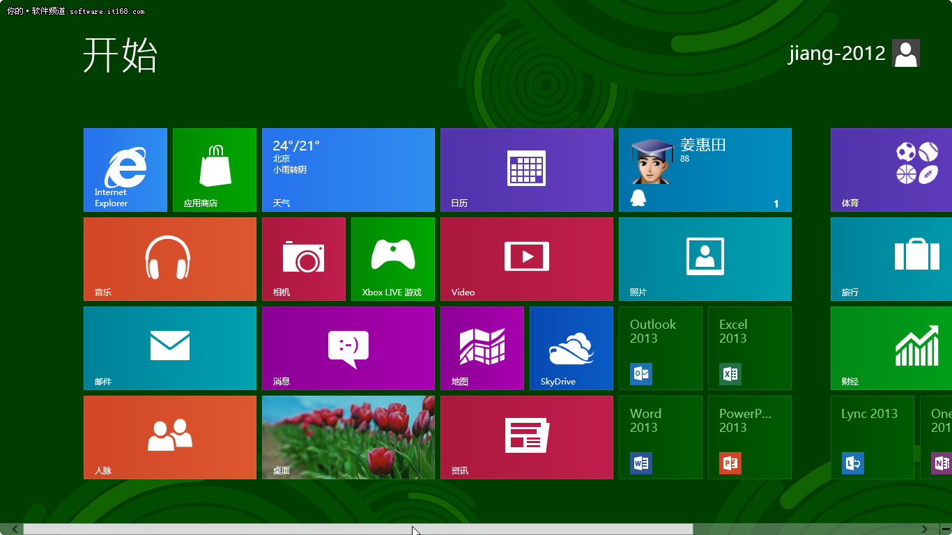Open the 邮件 mail tile

(x=170, y=348)
